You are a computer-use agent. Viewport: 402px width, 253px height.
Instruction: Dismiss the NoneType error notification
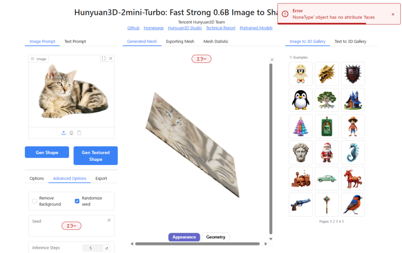pyautogui.click(x=393, y=14)
